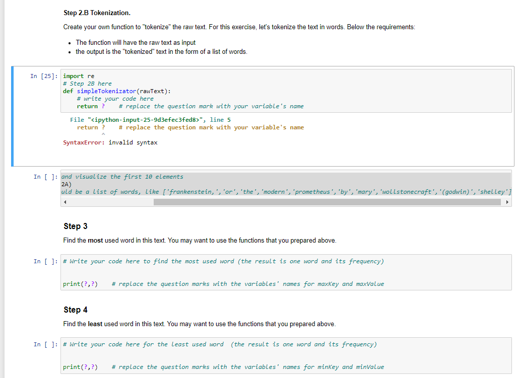This screenshot has height=378, width=518.
Task: Click the left arrow of the output scrollbar
Action: tap(64, 202)
